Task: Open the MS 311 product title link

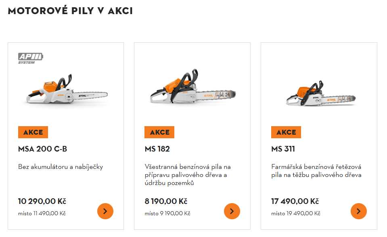Action: coord(283,149)
